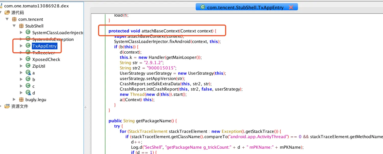
Task: Expand the TxAppEntry class node
Action: [21, 46]
